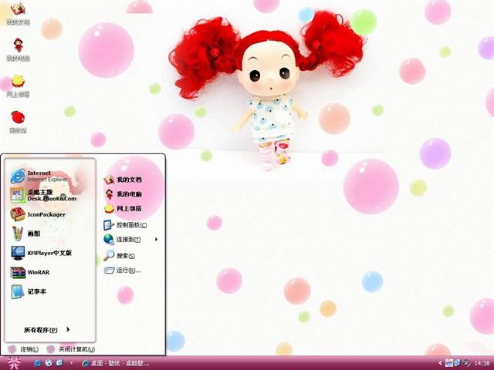The width and height of the screenshot is (494, 370).
Task: Open the 桌酷主题 Desk.ZhuoKu.Com entry
Action: click(43, 195)
